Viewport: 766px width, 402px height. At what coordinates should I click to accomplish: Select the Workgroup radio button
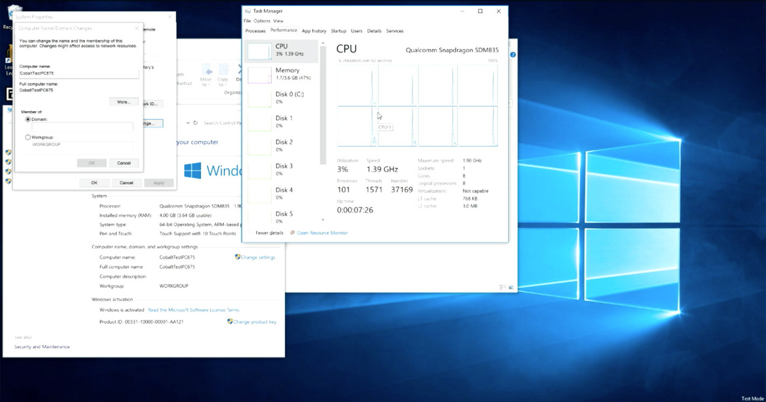click(28, 137)
